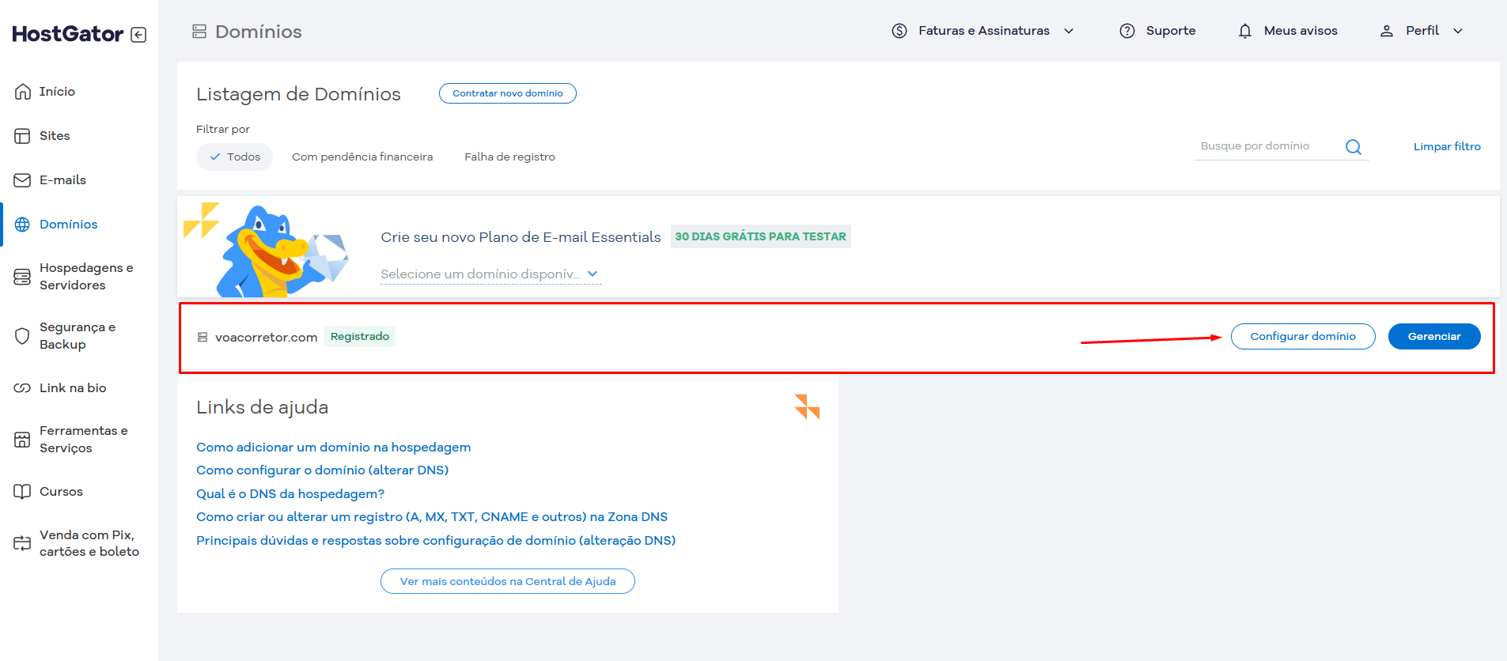Open link Qual é o DNS da hospedagem?
The width and height of the screenshot is (1507, 661).
290,494
